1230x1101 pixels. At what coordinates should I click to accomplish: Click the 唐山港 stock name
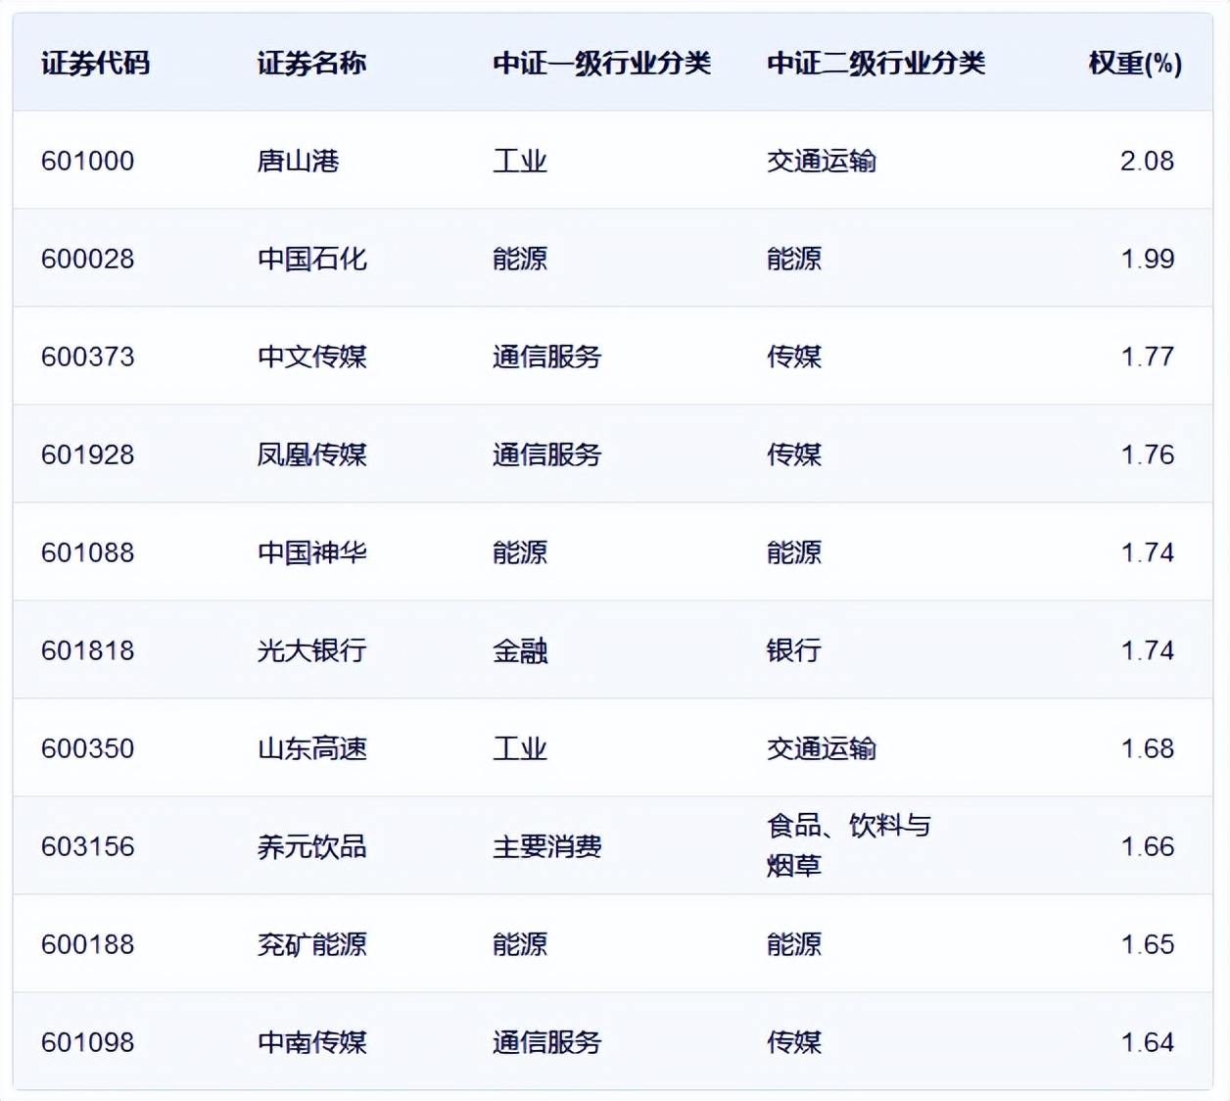pos(296,161)
